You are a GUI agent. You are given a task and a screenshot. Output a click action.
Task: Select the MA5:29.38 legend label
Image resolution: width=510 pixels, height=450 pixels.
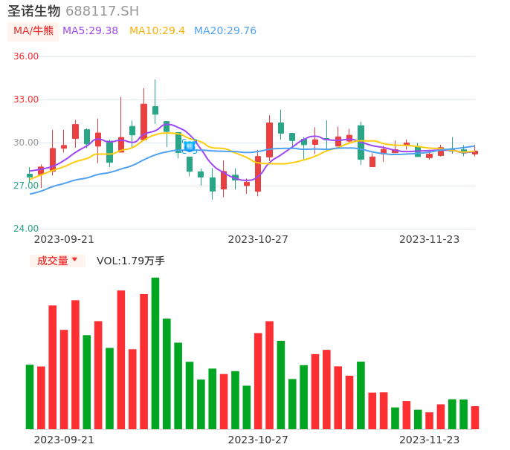[x=90, y=31]
